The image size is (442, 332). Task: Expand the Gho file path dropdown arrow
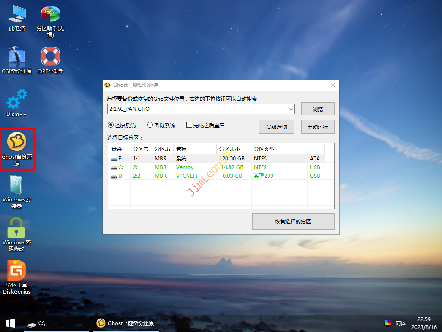[290, 109]
